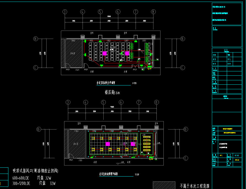
Task: Click right axis bubble B of the lighting plan
Action: click(x=186, y=129)
